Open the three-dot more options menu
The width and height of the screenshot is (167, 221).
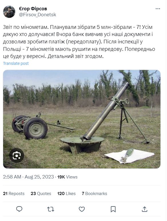pos(158,9)
